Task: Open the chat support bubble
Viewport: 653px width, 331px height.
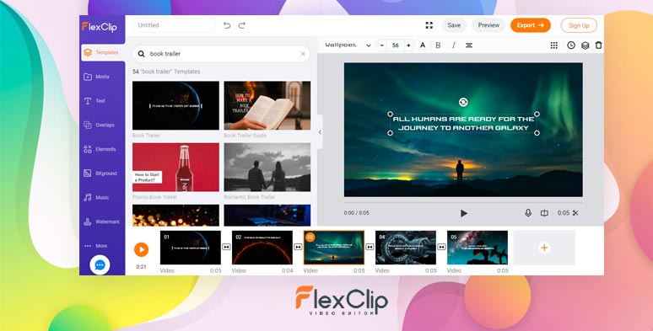Action: pyautogui.click(x=100, y=264)
